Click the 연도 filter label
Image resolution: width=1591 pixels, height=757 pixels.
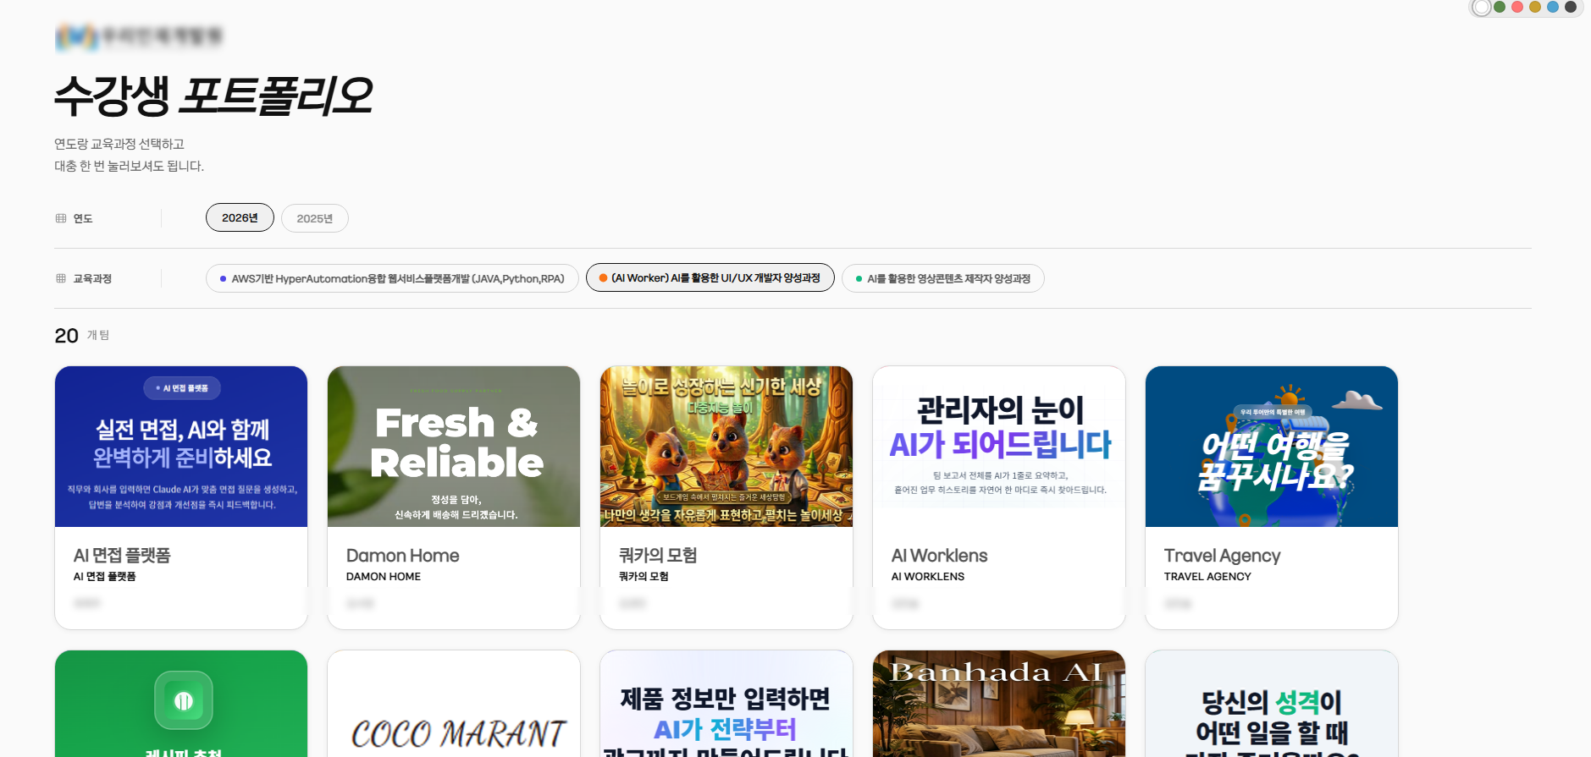click(83, 218)
